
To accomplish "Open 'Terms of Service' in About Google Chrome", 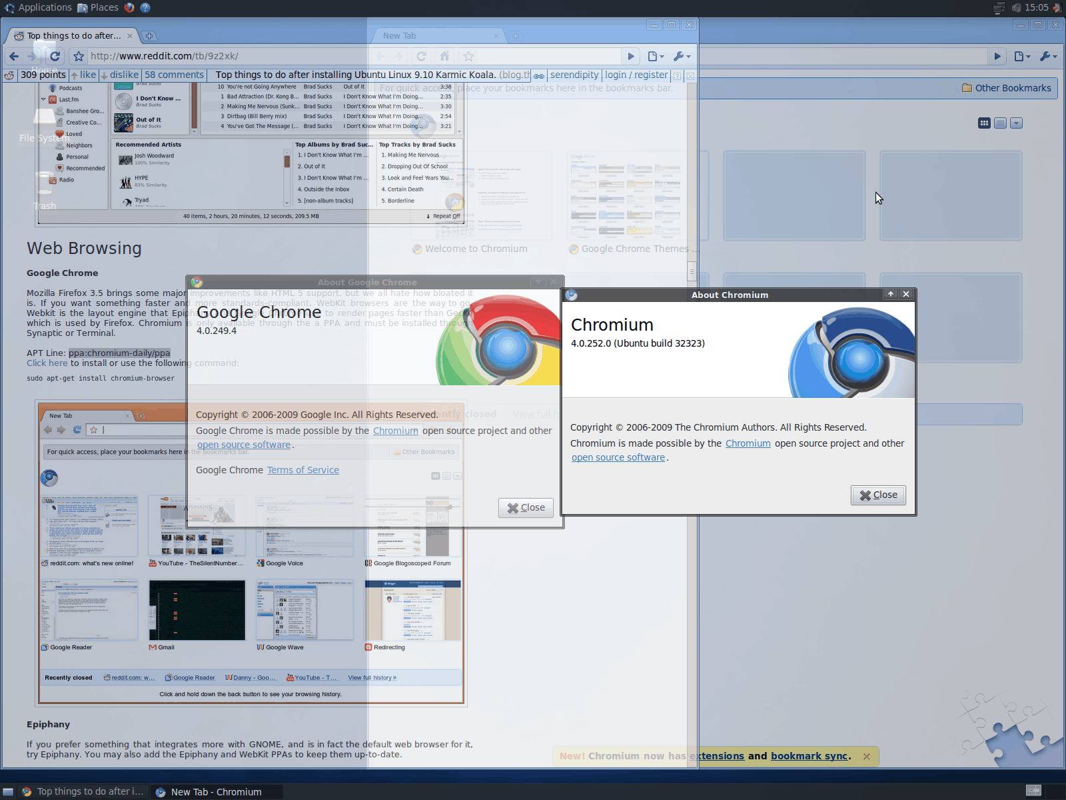I will click(x=303, y=470).
